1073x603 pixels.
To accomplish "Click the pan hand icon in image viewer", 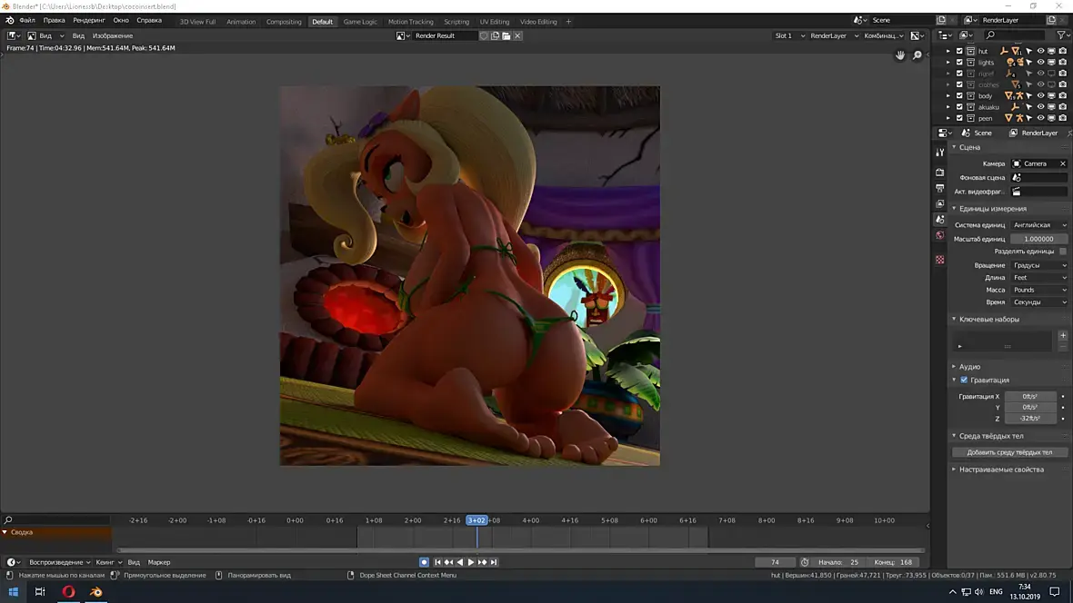I will (900, 55).
